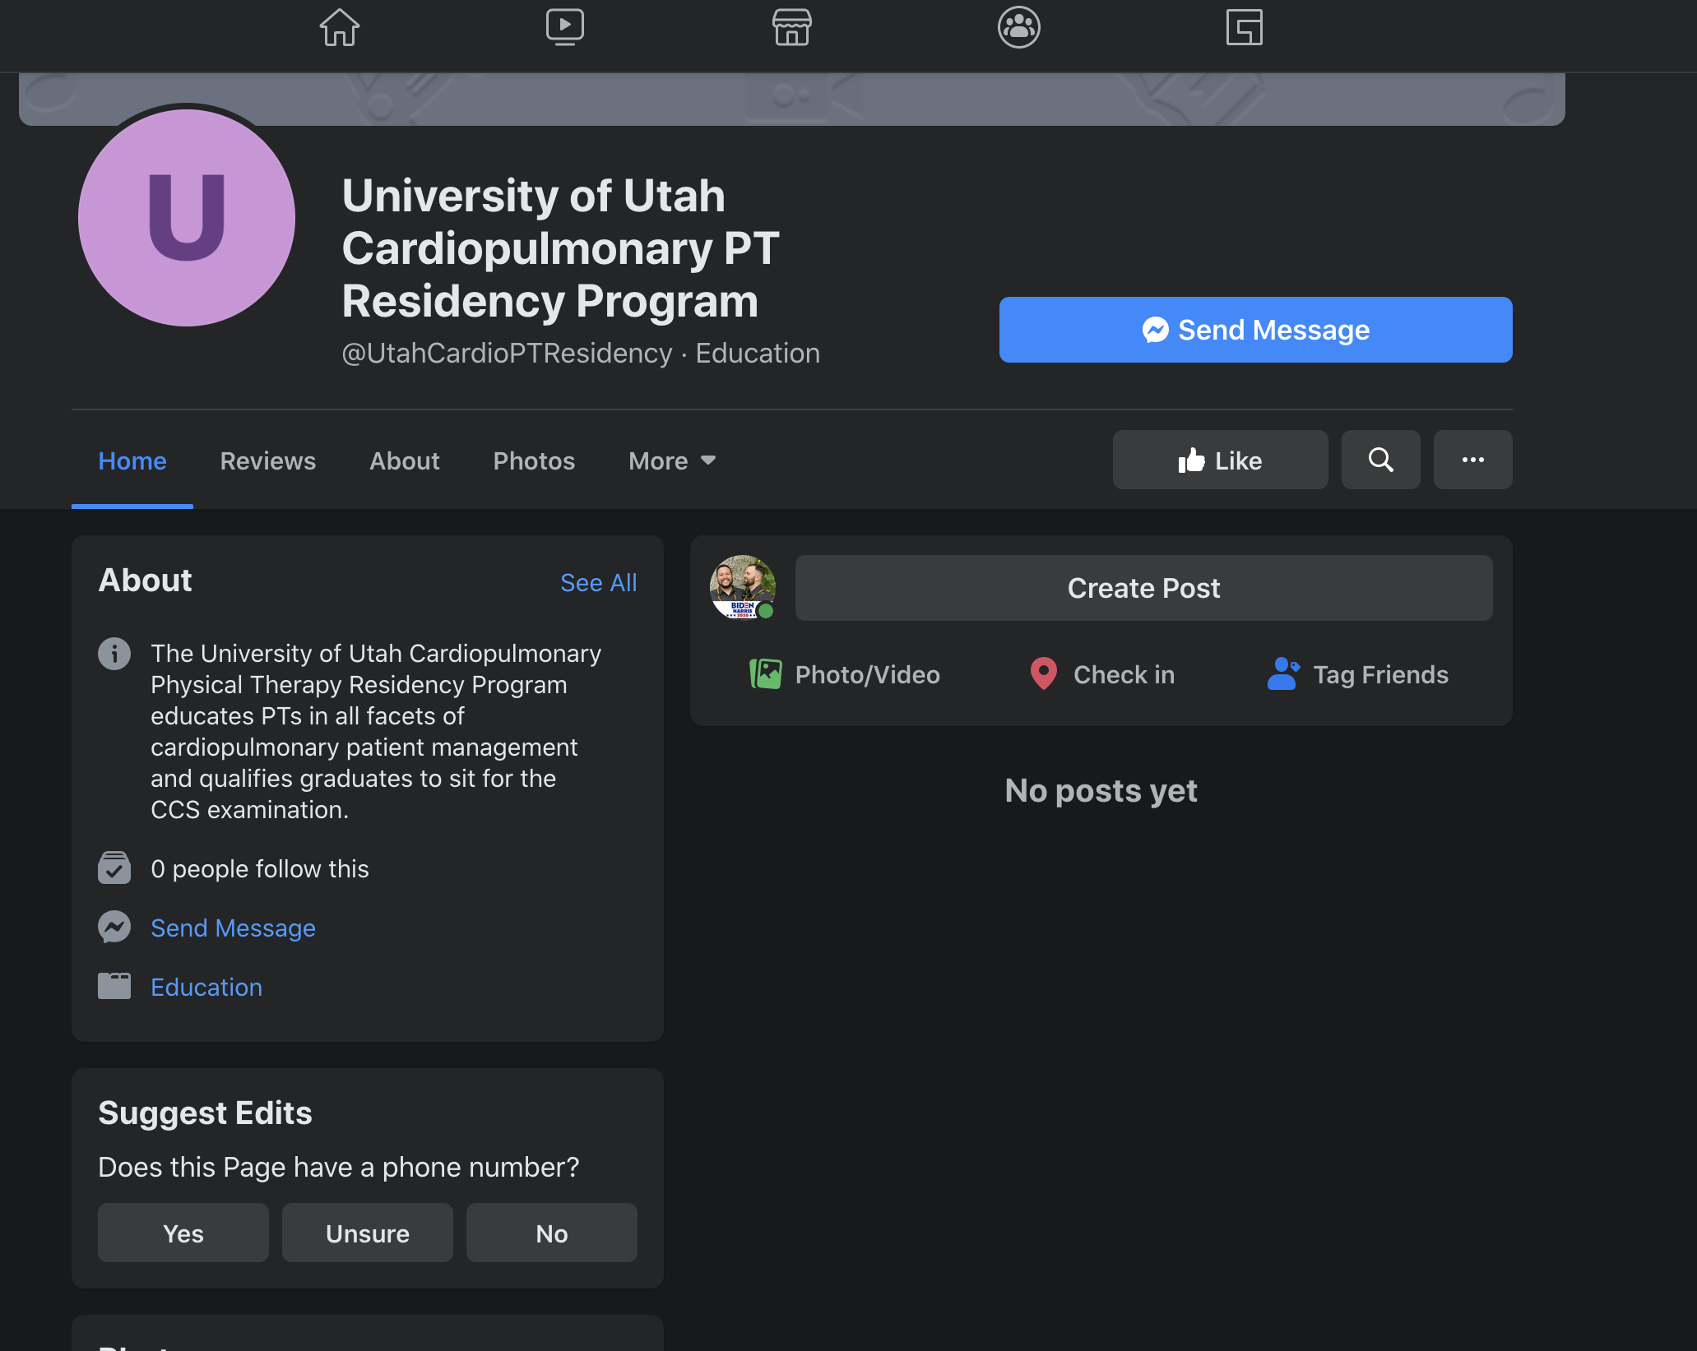Click the @UtahCardioPTResidency username text
1697x1351 pixels.
pos(508,353)
